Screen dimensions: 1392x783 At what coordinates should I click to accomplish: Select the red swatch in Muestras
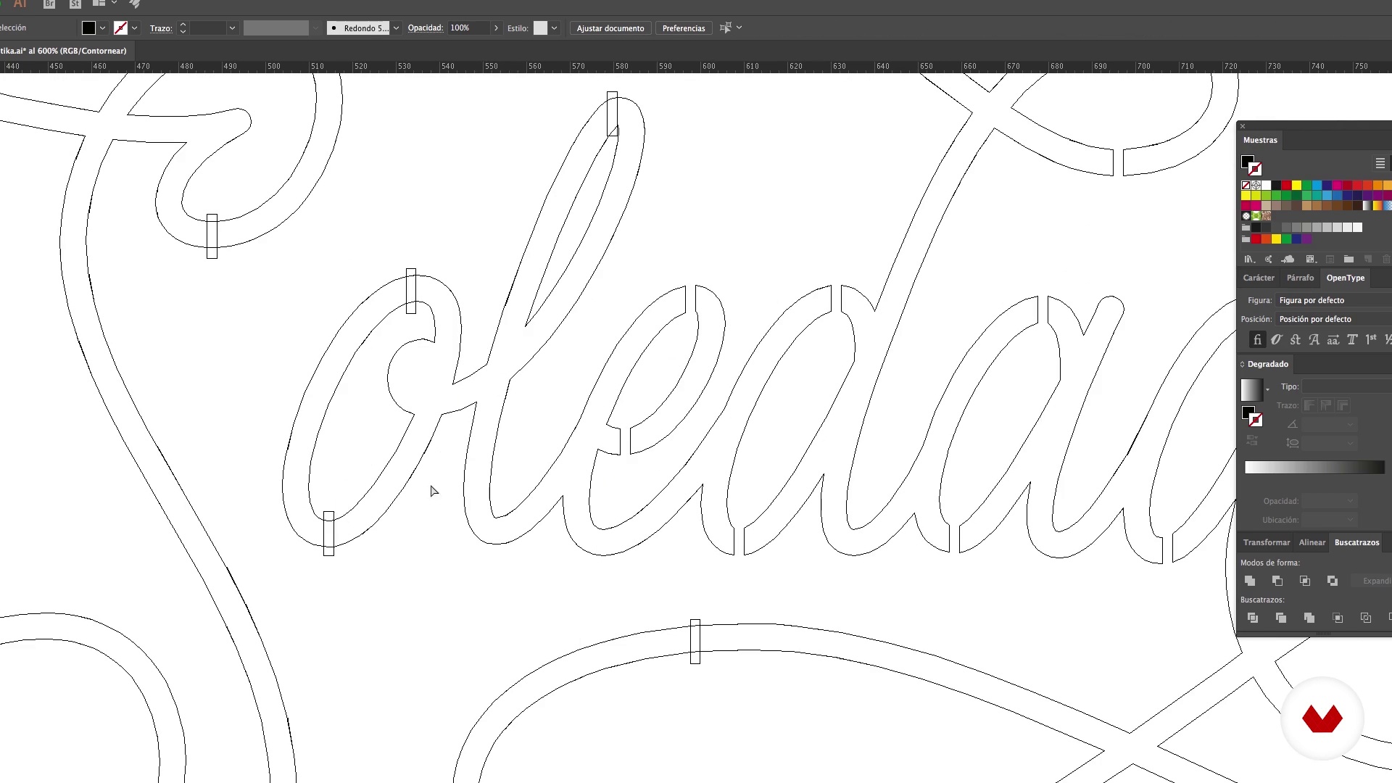point(1286,186)
